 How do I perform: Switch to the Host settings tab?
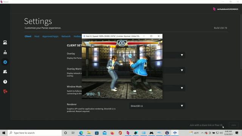37,36
